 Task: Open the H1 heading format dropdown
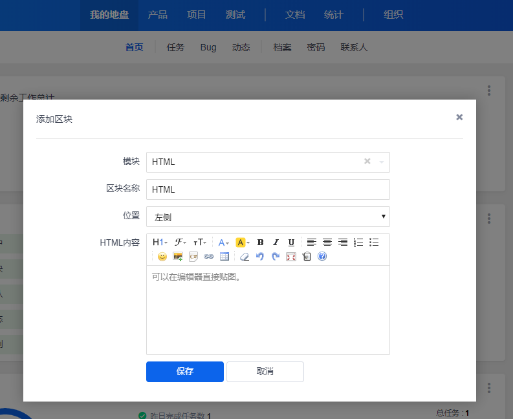pos(160,242)
